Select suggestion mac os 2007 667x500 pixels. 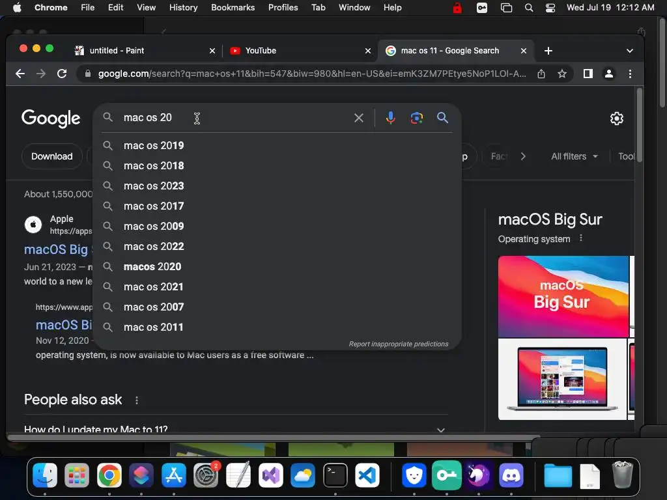[277, 307]
